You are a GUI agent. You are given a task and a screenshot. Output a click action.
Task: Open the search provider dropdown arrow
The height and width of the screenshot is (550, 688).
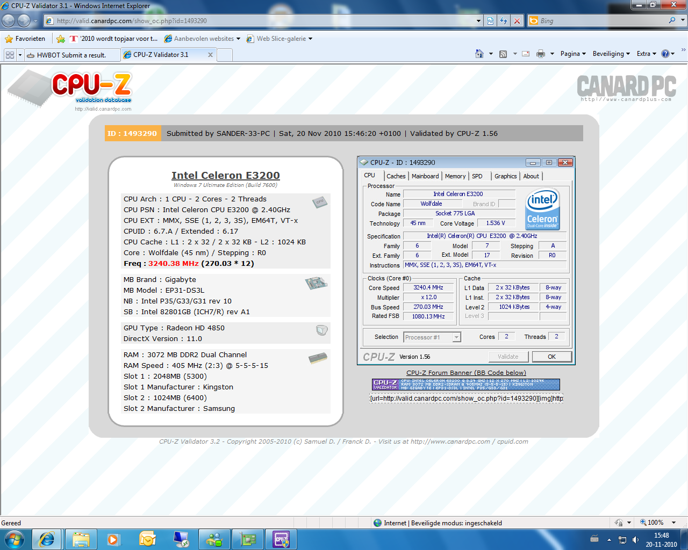(x=683, y=20)
